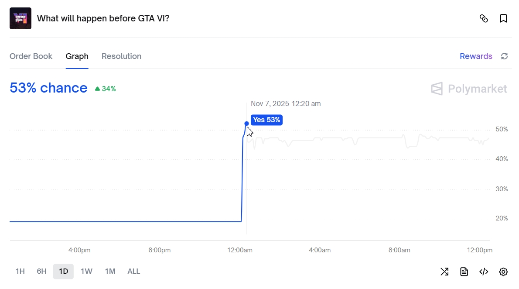
Task: Click the Yes 53% chart label
Action: point(266,120)
